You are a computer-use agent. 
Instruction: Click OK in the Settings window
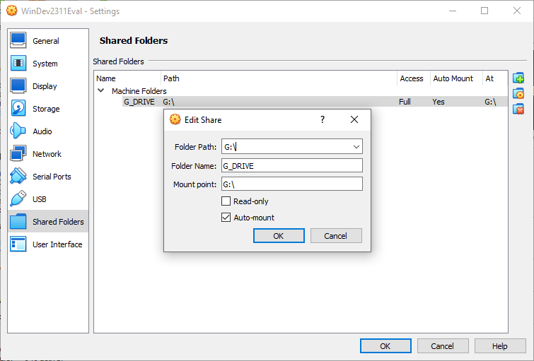pyautogui.click(x=385, y=346)
